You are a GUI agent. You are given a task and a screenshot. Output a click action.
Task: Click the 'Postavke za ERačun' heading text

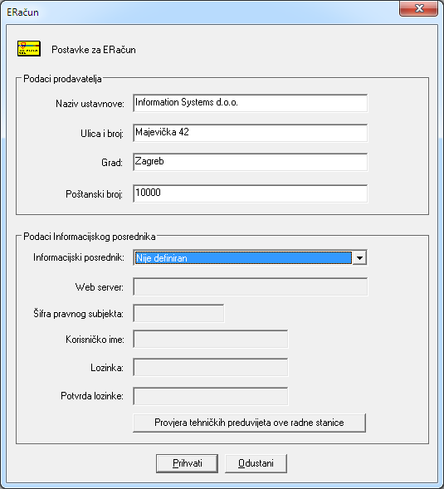pos(94,50)
